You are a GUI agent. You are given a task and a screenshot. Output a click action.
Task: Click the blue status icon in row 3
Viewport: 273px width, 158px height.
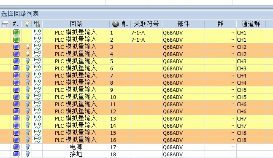16,47
